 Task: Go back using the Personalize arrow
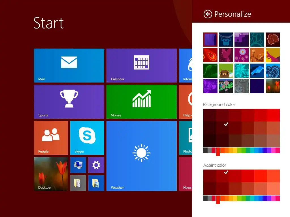coord(208,14)
